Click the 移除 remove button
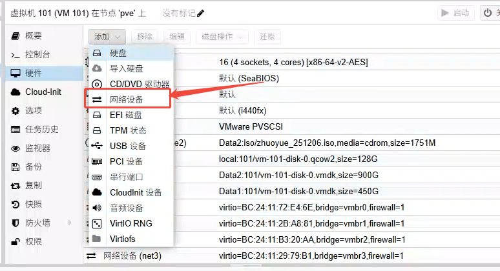This screenshot has height=271, width=500. pyautogui.click(x=145, y=37)
